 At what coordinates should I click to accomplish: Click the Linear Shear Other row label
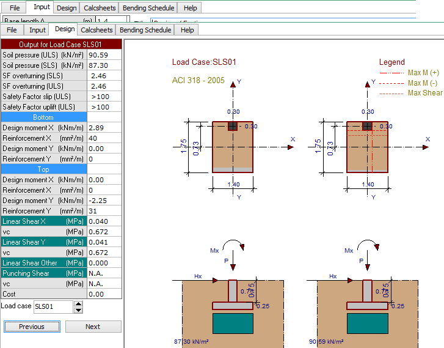coord(44,263)
